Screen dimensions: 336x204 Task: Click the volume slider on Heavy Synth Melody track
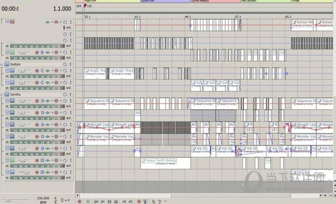[22, 161]
